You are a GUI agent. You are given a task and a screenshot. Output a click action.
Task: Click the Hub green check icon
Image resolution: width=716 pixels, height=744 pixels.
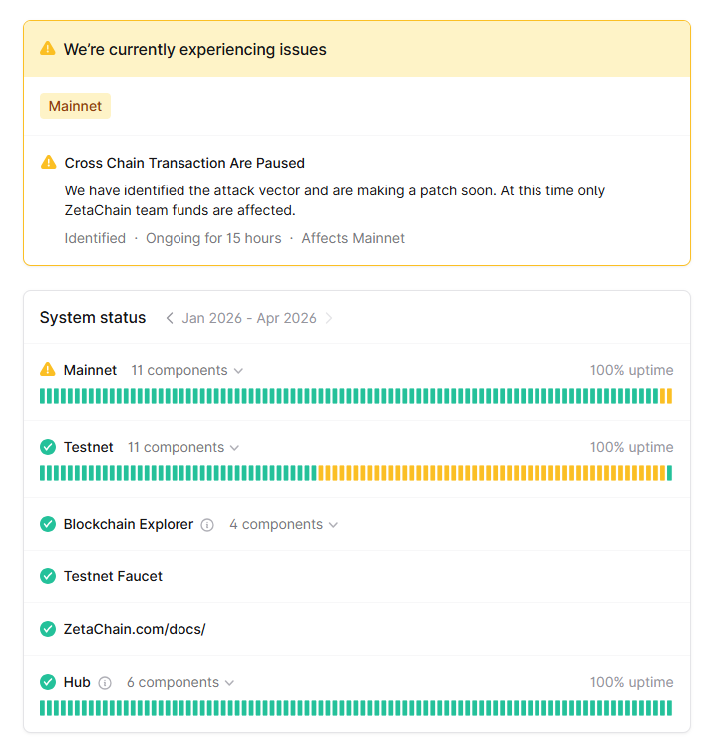[48, 682]
